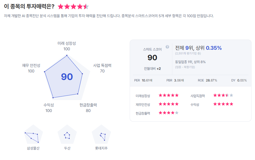This screenshot has height=160, width=255.
Task: Click the smart score help question icon
Action: click(167, 47)
